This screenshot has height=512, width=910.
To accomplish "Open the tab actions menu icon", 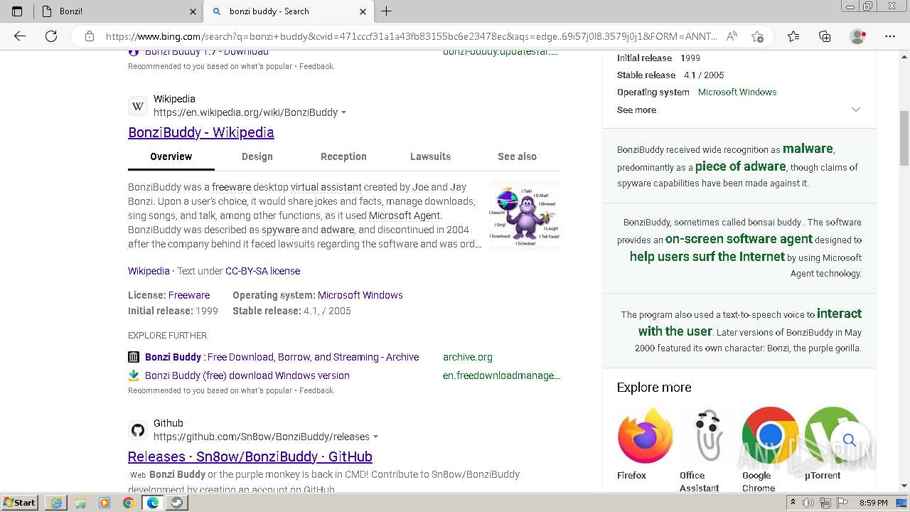I will (17, 11).
